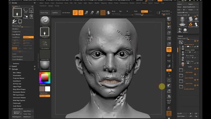The image size is (211, 119).
Task: Enable Zadd mode in top shelf
Action: [136, 11]
